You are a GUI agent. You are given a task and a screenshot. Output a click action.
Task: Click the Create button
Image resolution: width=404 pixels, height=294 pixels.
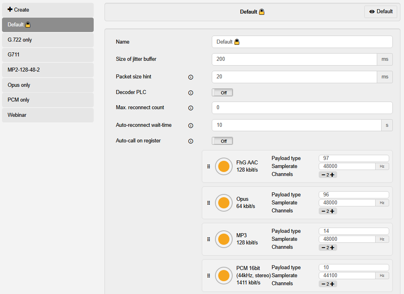[48, 10]
